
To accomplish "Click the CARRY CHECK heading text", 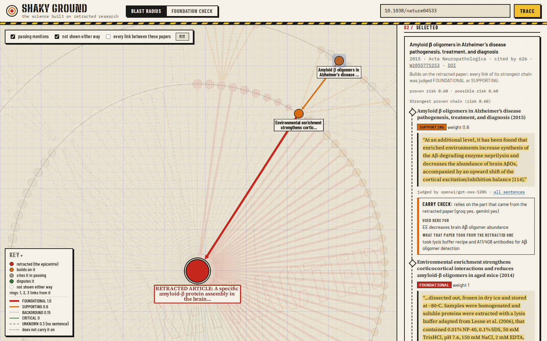I will (x=437, y=204).
